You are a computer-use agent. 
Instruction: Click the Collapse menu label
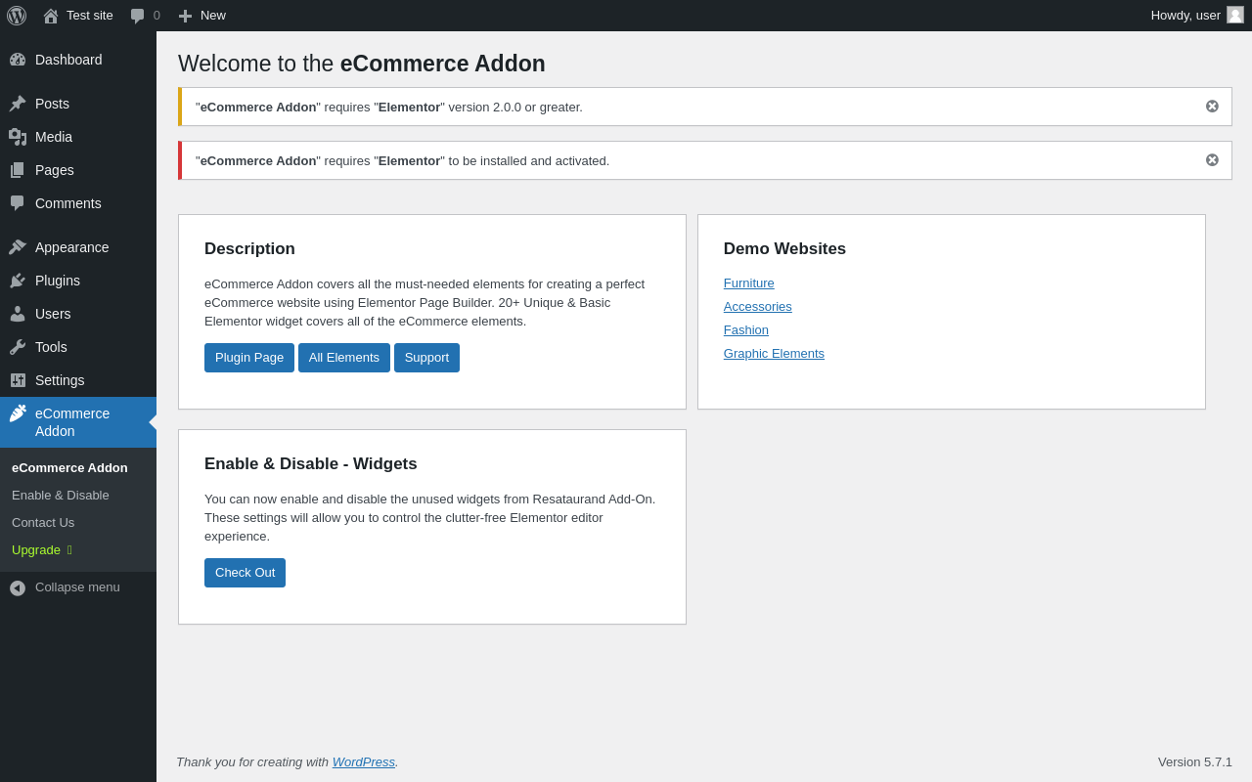(x=77, y=587)
